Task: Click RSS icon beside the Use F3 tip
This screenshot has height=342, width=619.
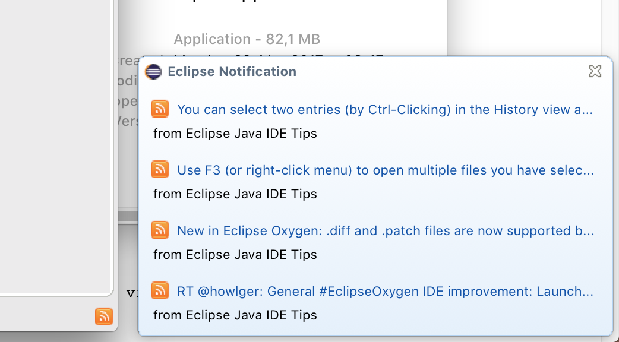Action: coord(160,169)
